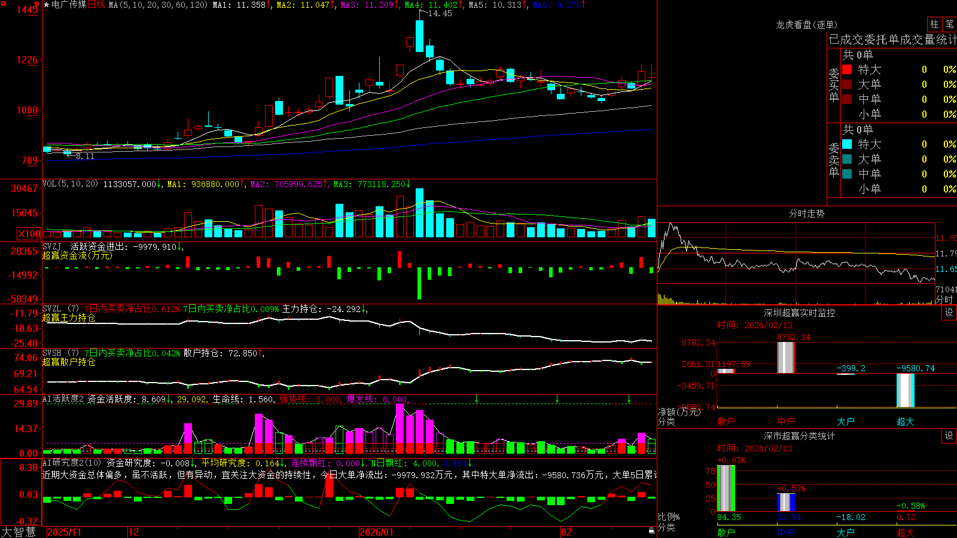Image resolution: width=957 pixels, height=538 pixels.
Task: Click the 深市超赢分类统计 panel title
Action: (800, 436)
